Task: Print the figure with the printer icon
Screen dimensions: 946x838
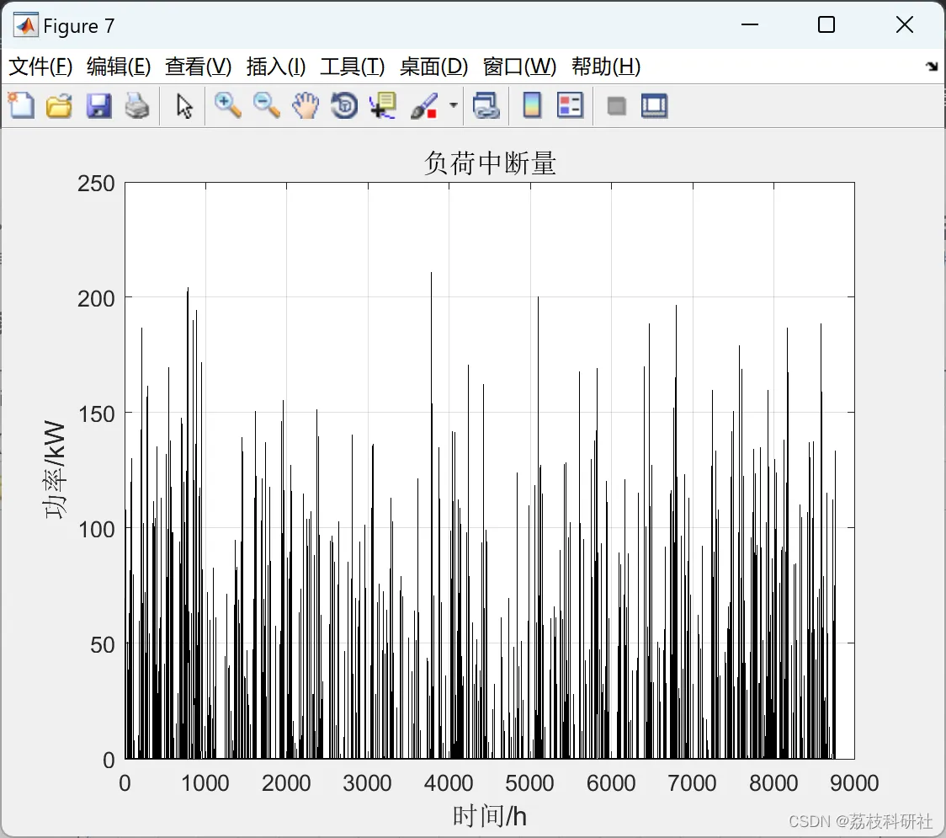Action: click(137, 105)
